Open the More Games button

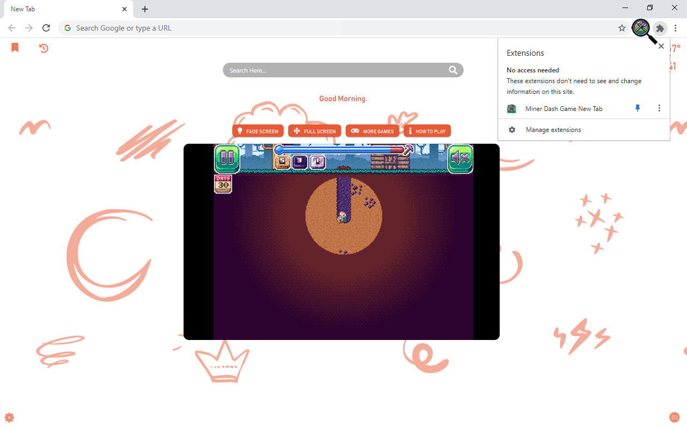click(372, 131)
